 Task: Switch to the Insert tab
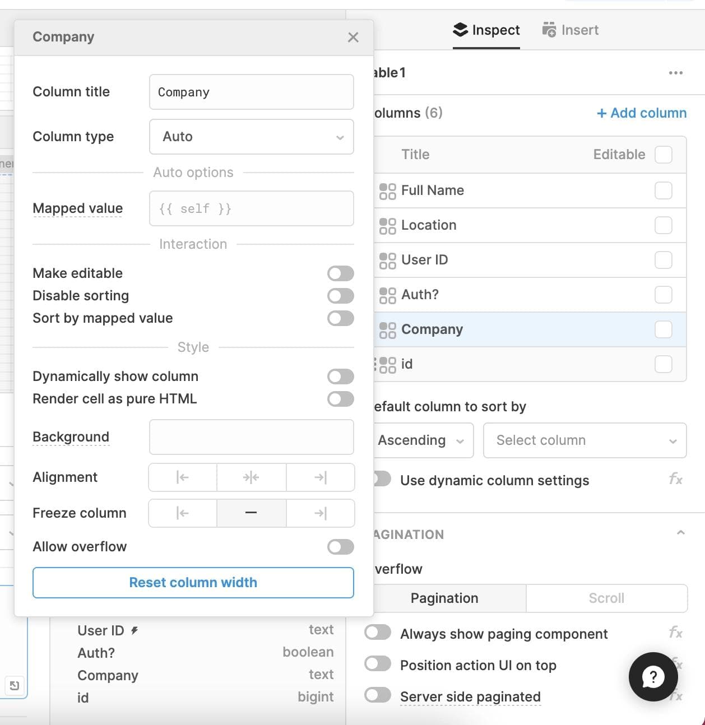571,30
